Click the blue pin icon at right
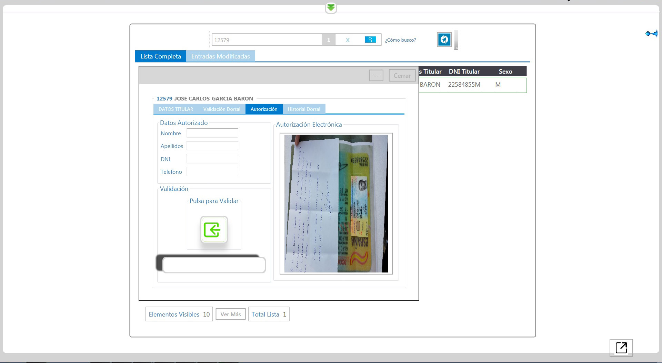The width and height of the screenshot is (662, 363). pos(651,33)
